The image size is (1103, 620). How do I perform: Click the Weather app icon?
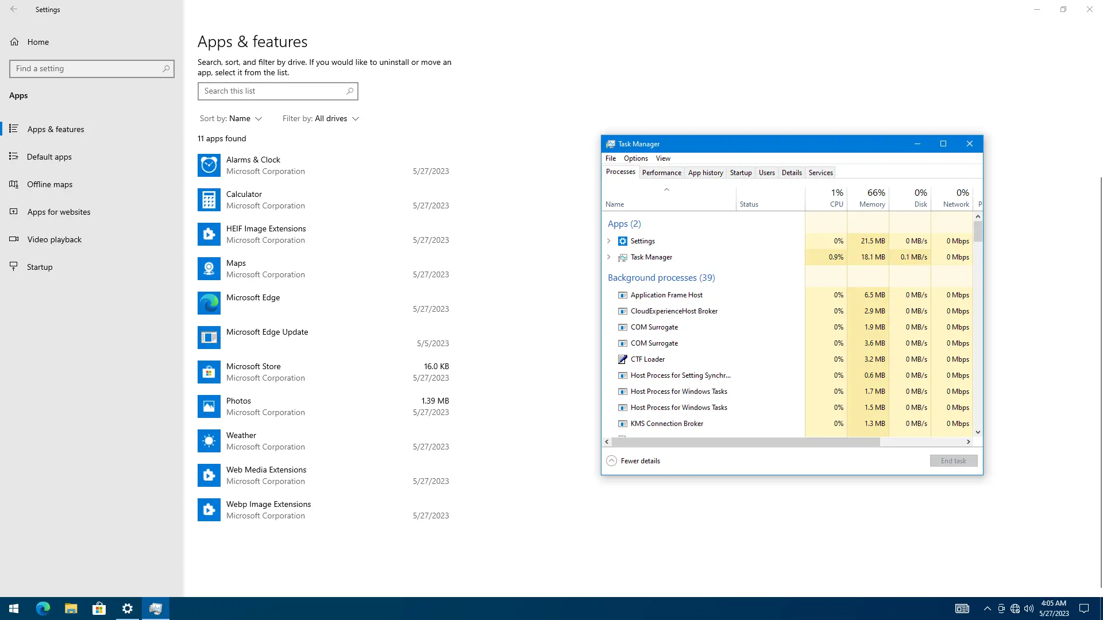[x=209, y=441]
